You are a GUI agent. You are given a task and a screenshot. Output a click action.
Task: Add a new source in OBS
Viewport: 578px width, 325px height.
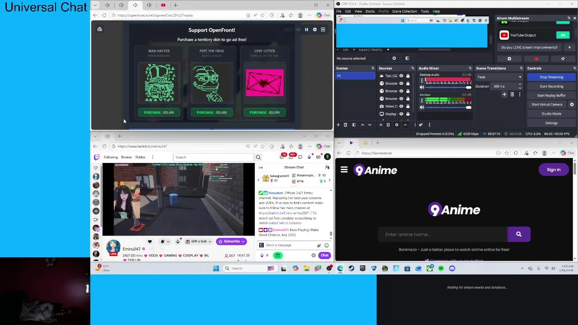pos(381,125)
